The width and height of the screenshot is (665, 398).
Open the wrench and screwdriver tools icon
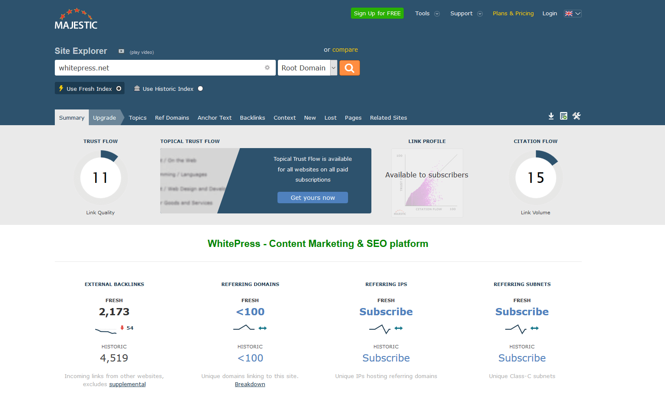click(x=577, y=116)
